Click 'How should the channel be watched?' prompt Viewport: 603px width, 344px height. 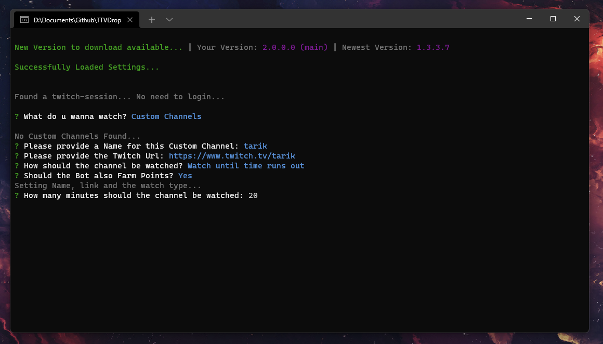pyautogui.click(x=103, y=166)
